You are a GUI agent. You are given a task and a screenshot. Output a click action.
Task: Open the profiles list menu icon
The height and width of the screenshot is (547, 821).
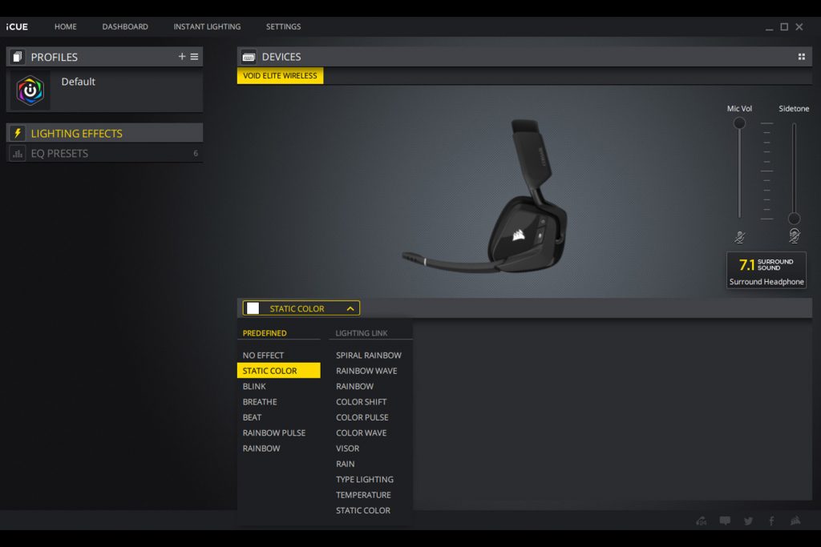(x=194, y=57)
